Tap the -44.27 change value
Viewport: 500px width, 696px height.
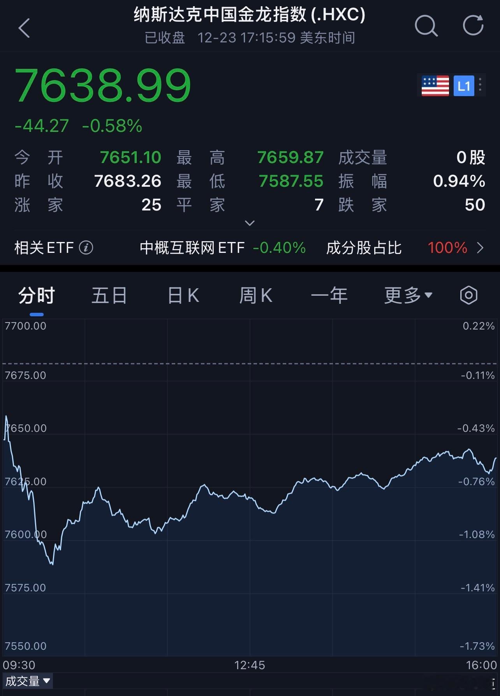42,126
